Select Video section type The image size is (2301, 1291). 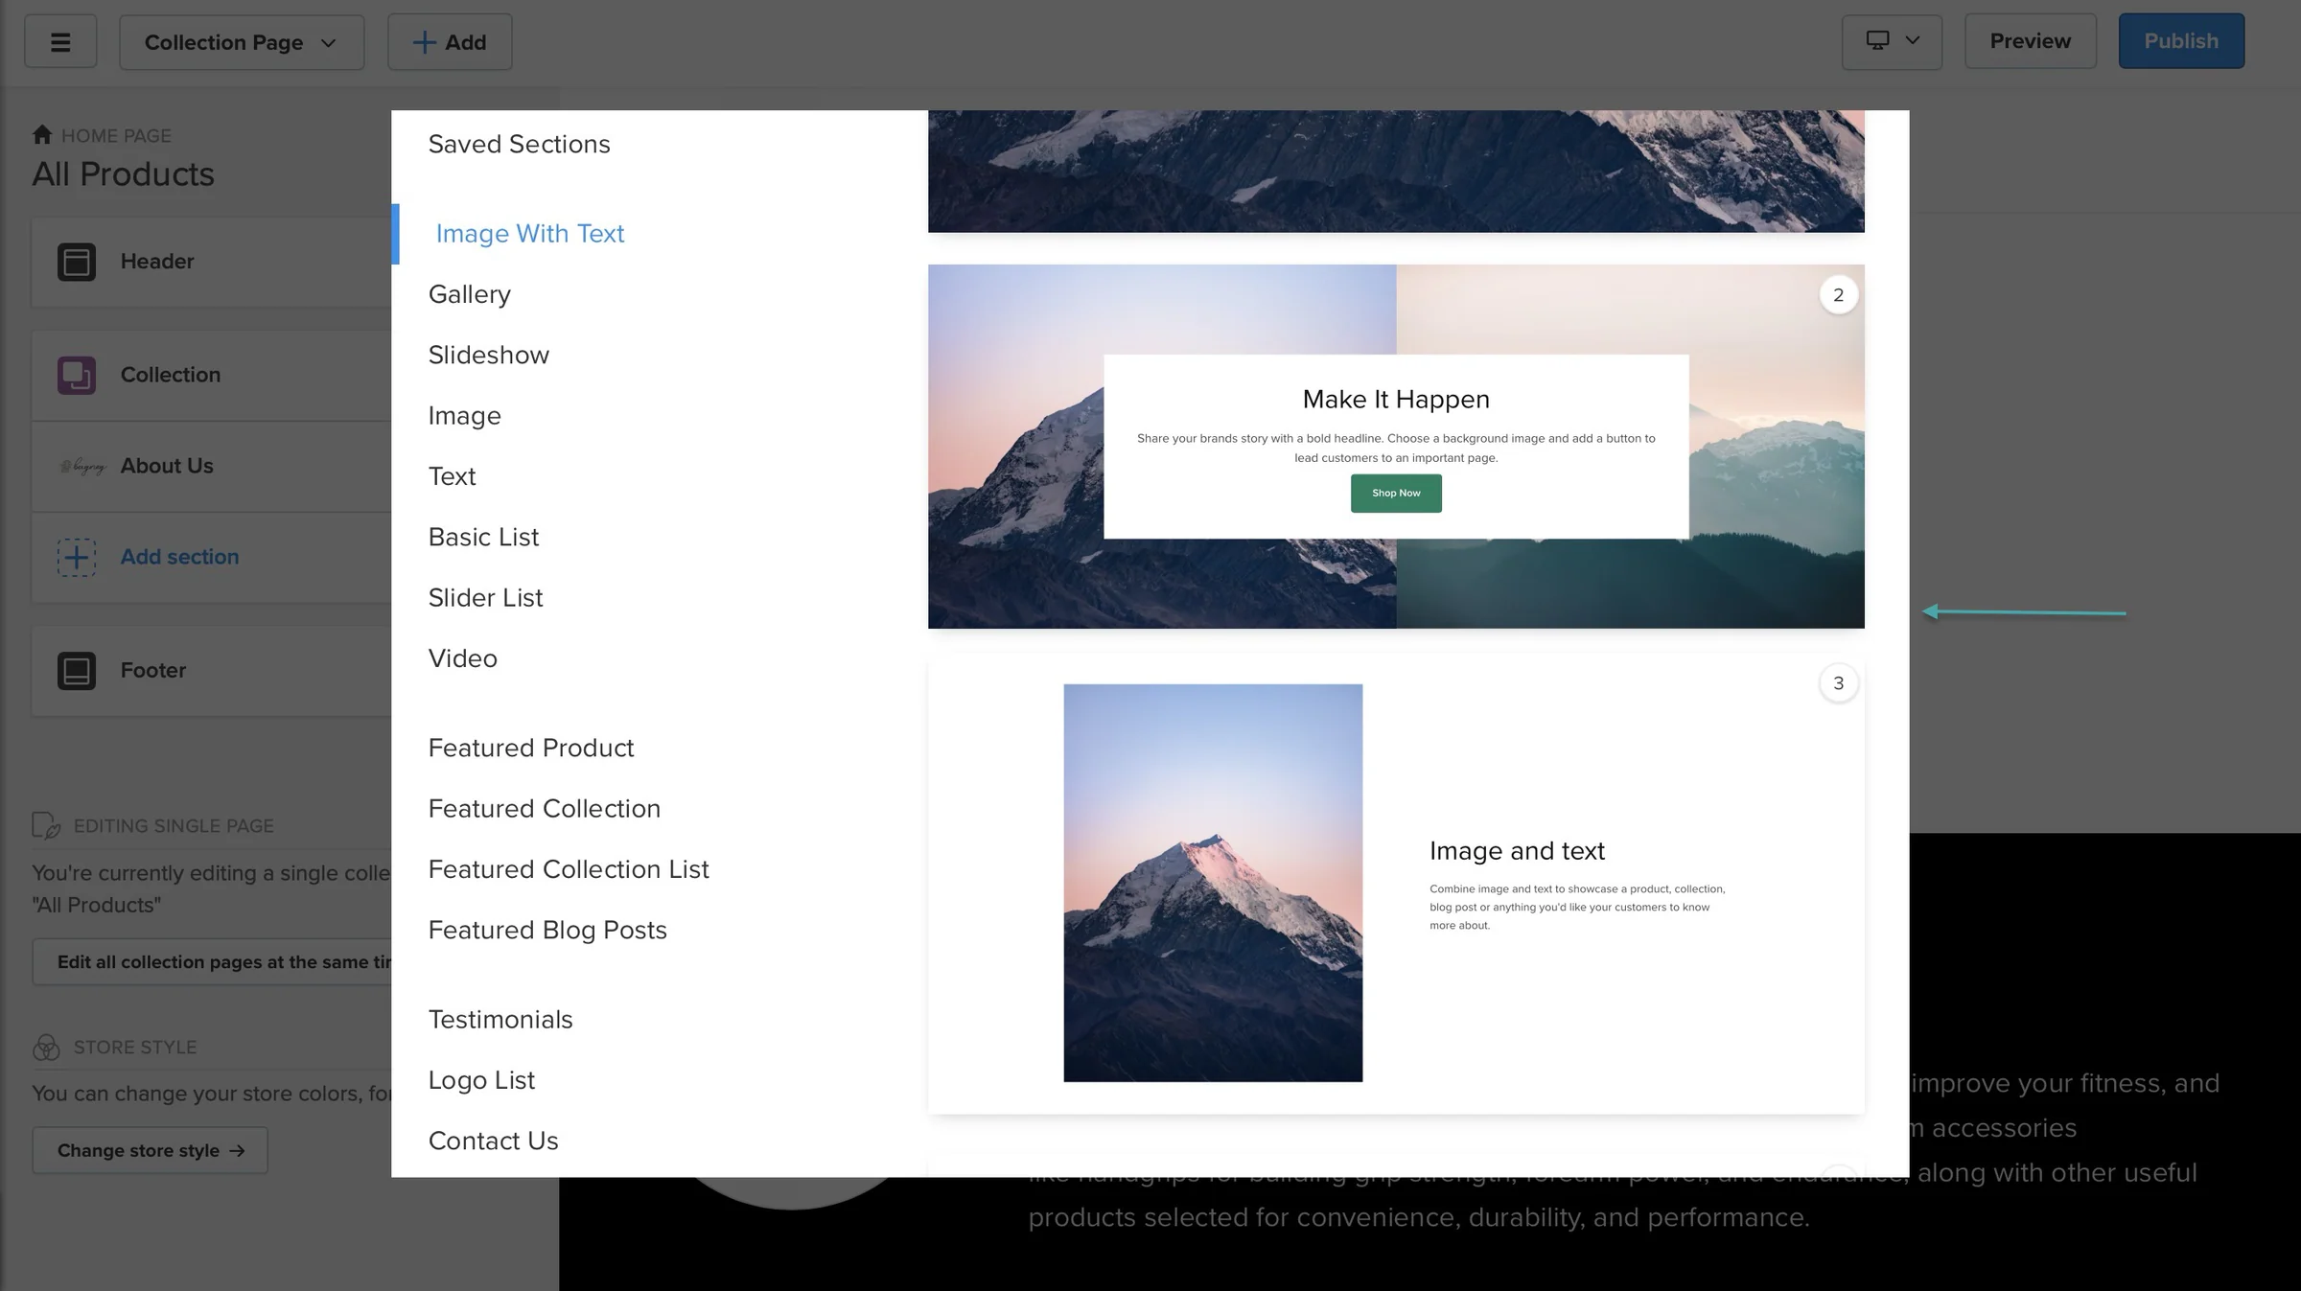tap(462, 658)
